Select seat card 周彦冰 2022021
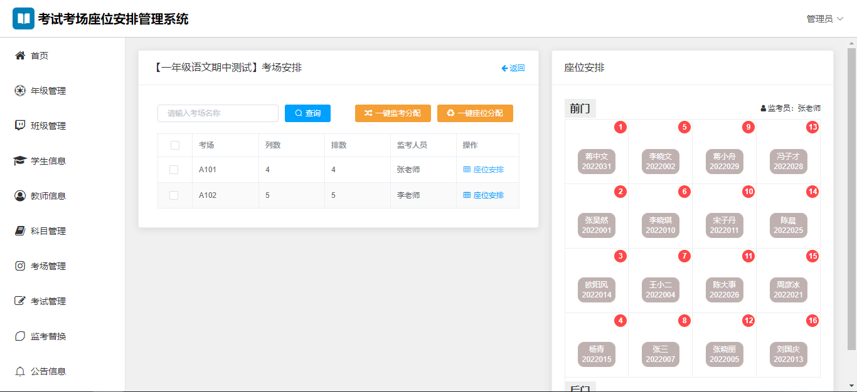 789,290
